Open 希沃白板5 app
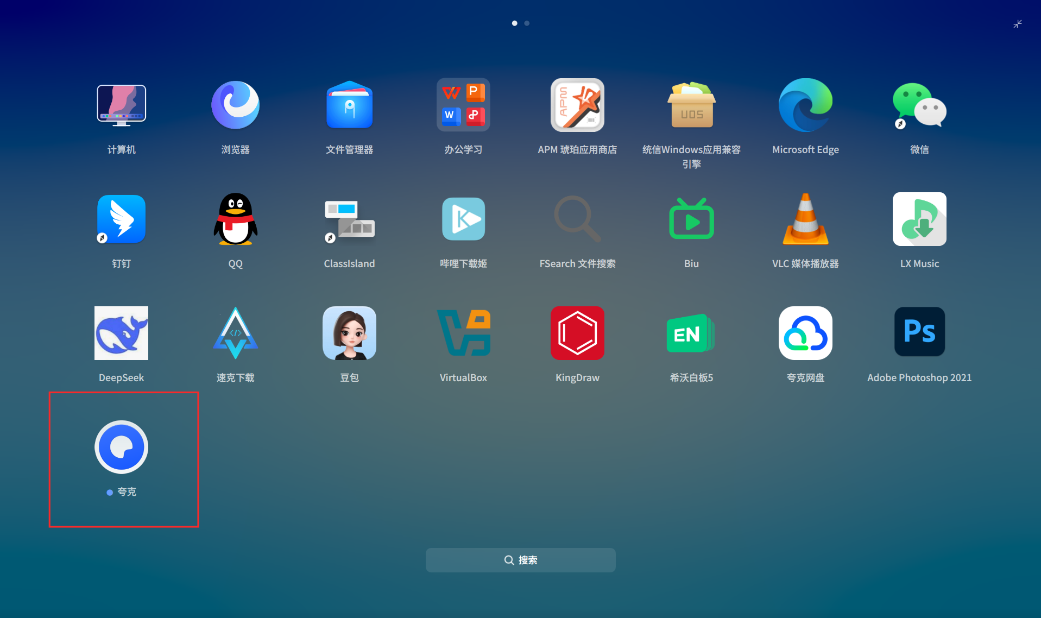This screenshot has width=1041, height=618. click(691, 333)
